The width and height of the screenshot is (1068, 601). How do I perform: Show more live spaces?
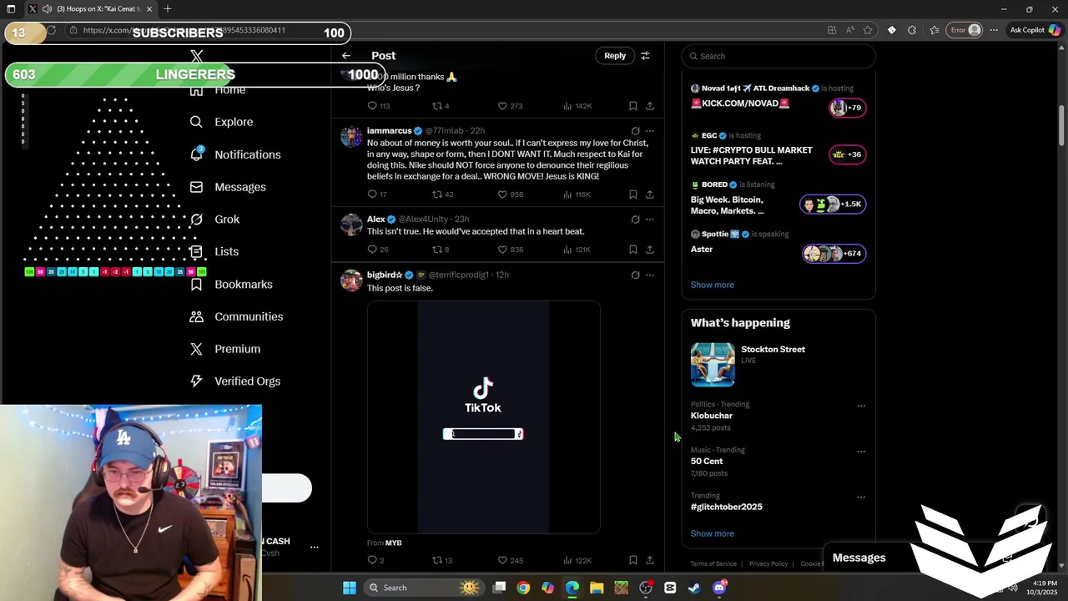click(x=712, y=285)
